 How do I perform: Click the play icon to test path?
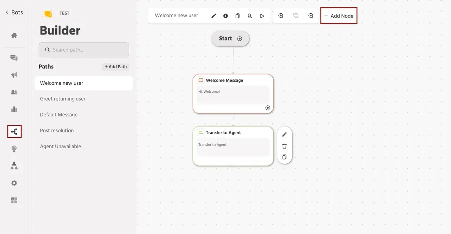point(262,16)
